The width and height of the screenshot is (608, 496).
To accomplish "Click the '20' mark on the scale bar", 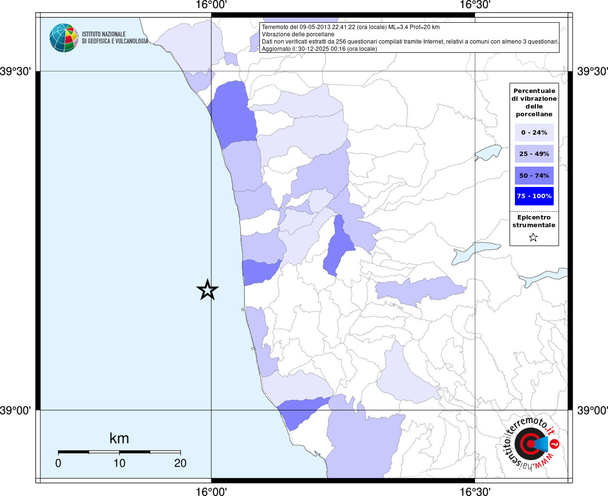I will tap(180, 463).
